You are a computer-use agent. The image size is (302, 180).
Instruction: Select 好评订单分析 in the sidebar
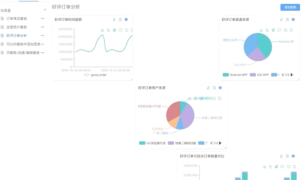[x=17, y=36]
